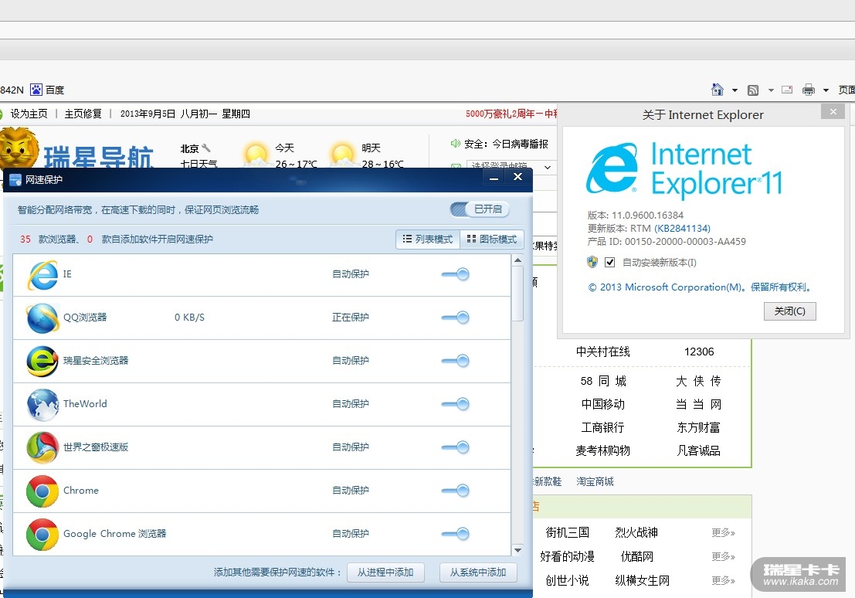The image size is (855, 598).
Task: Toggle the 已开启 speed protection switch
Action: 479,209
